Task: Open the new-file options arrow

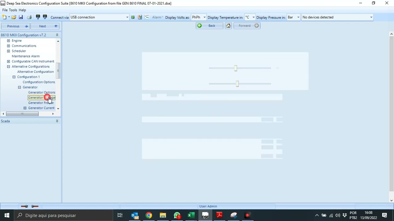Action: (9, 17)
